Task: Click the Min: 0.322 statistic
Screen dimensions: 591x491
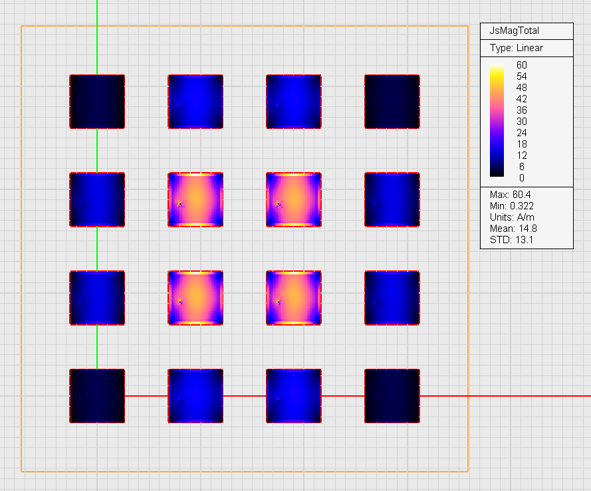Action: (510, 205)
